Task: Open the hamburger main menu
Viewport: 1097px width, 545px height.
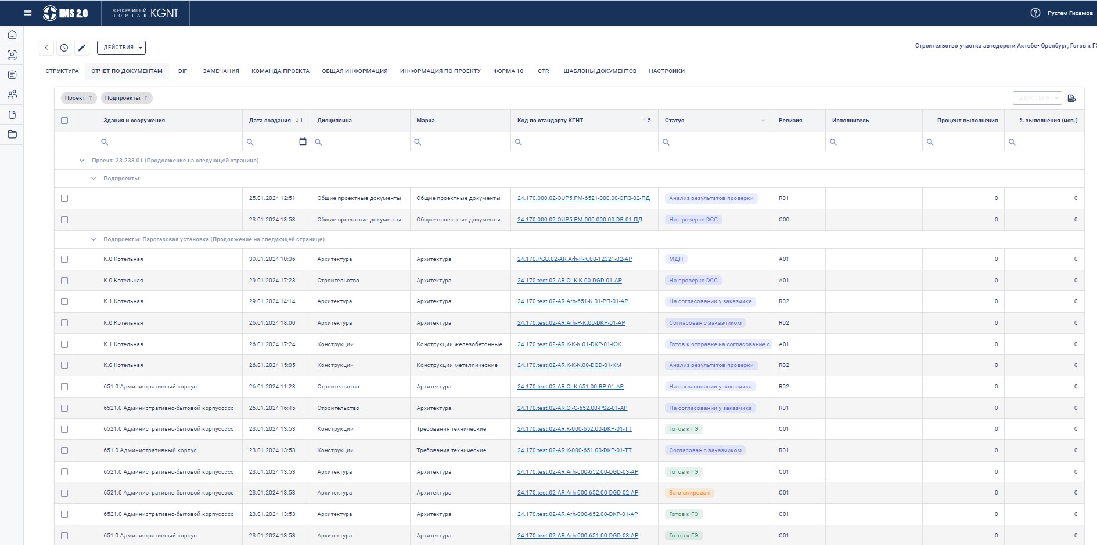Action: point(28,13)
